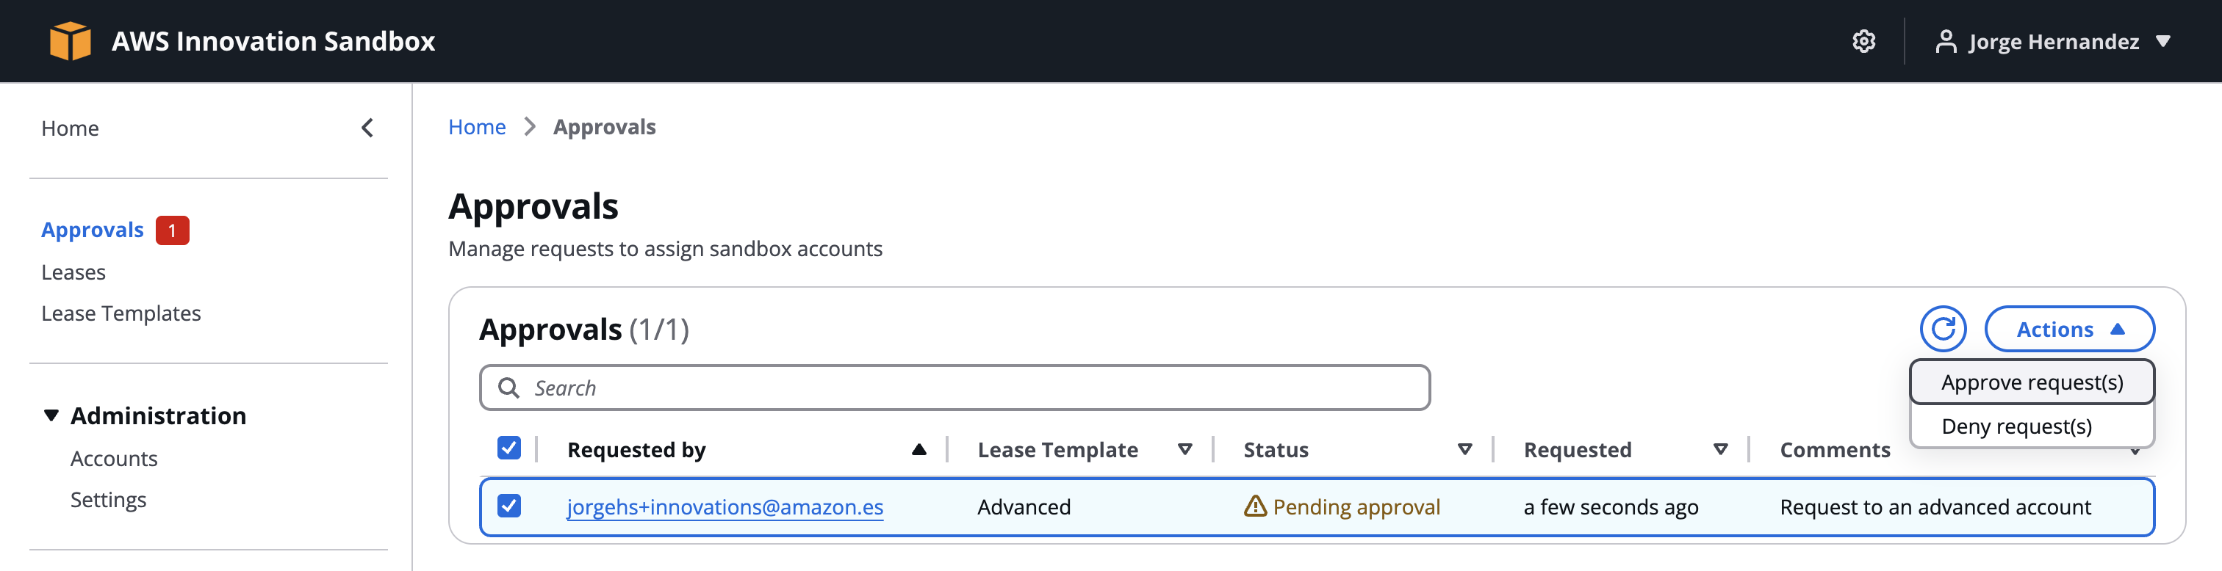Refresh the approvals list
Viewport: 2222px width, 571px height.
[x=1943, y=329]
